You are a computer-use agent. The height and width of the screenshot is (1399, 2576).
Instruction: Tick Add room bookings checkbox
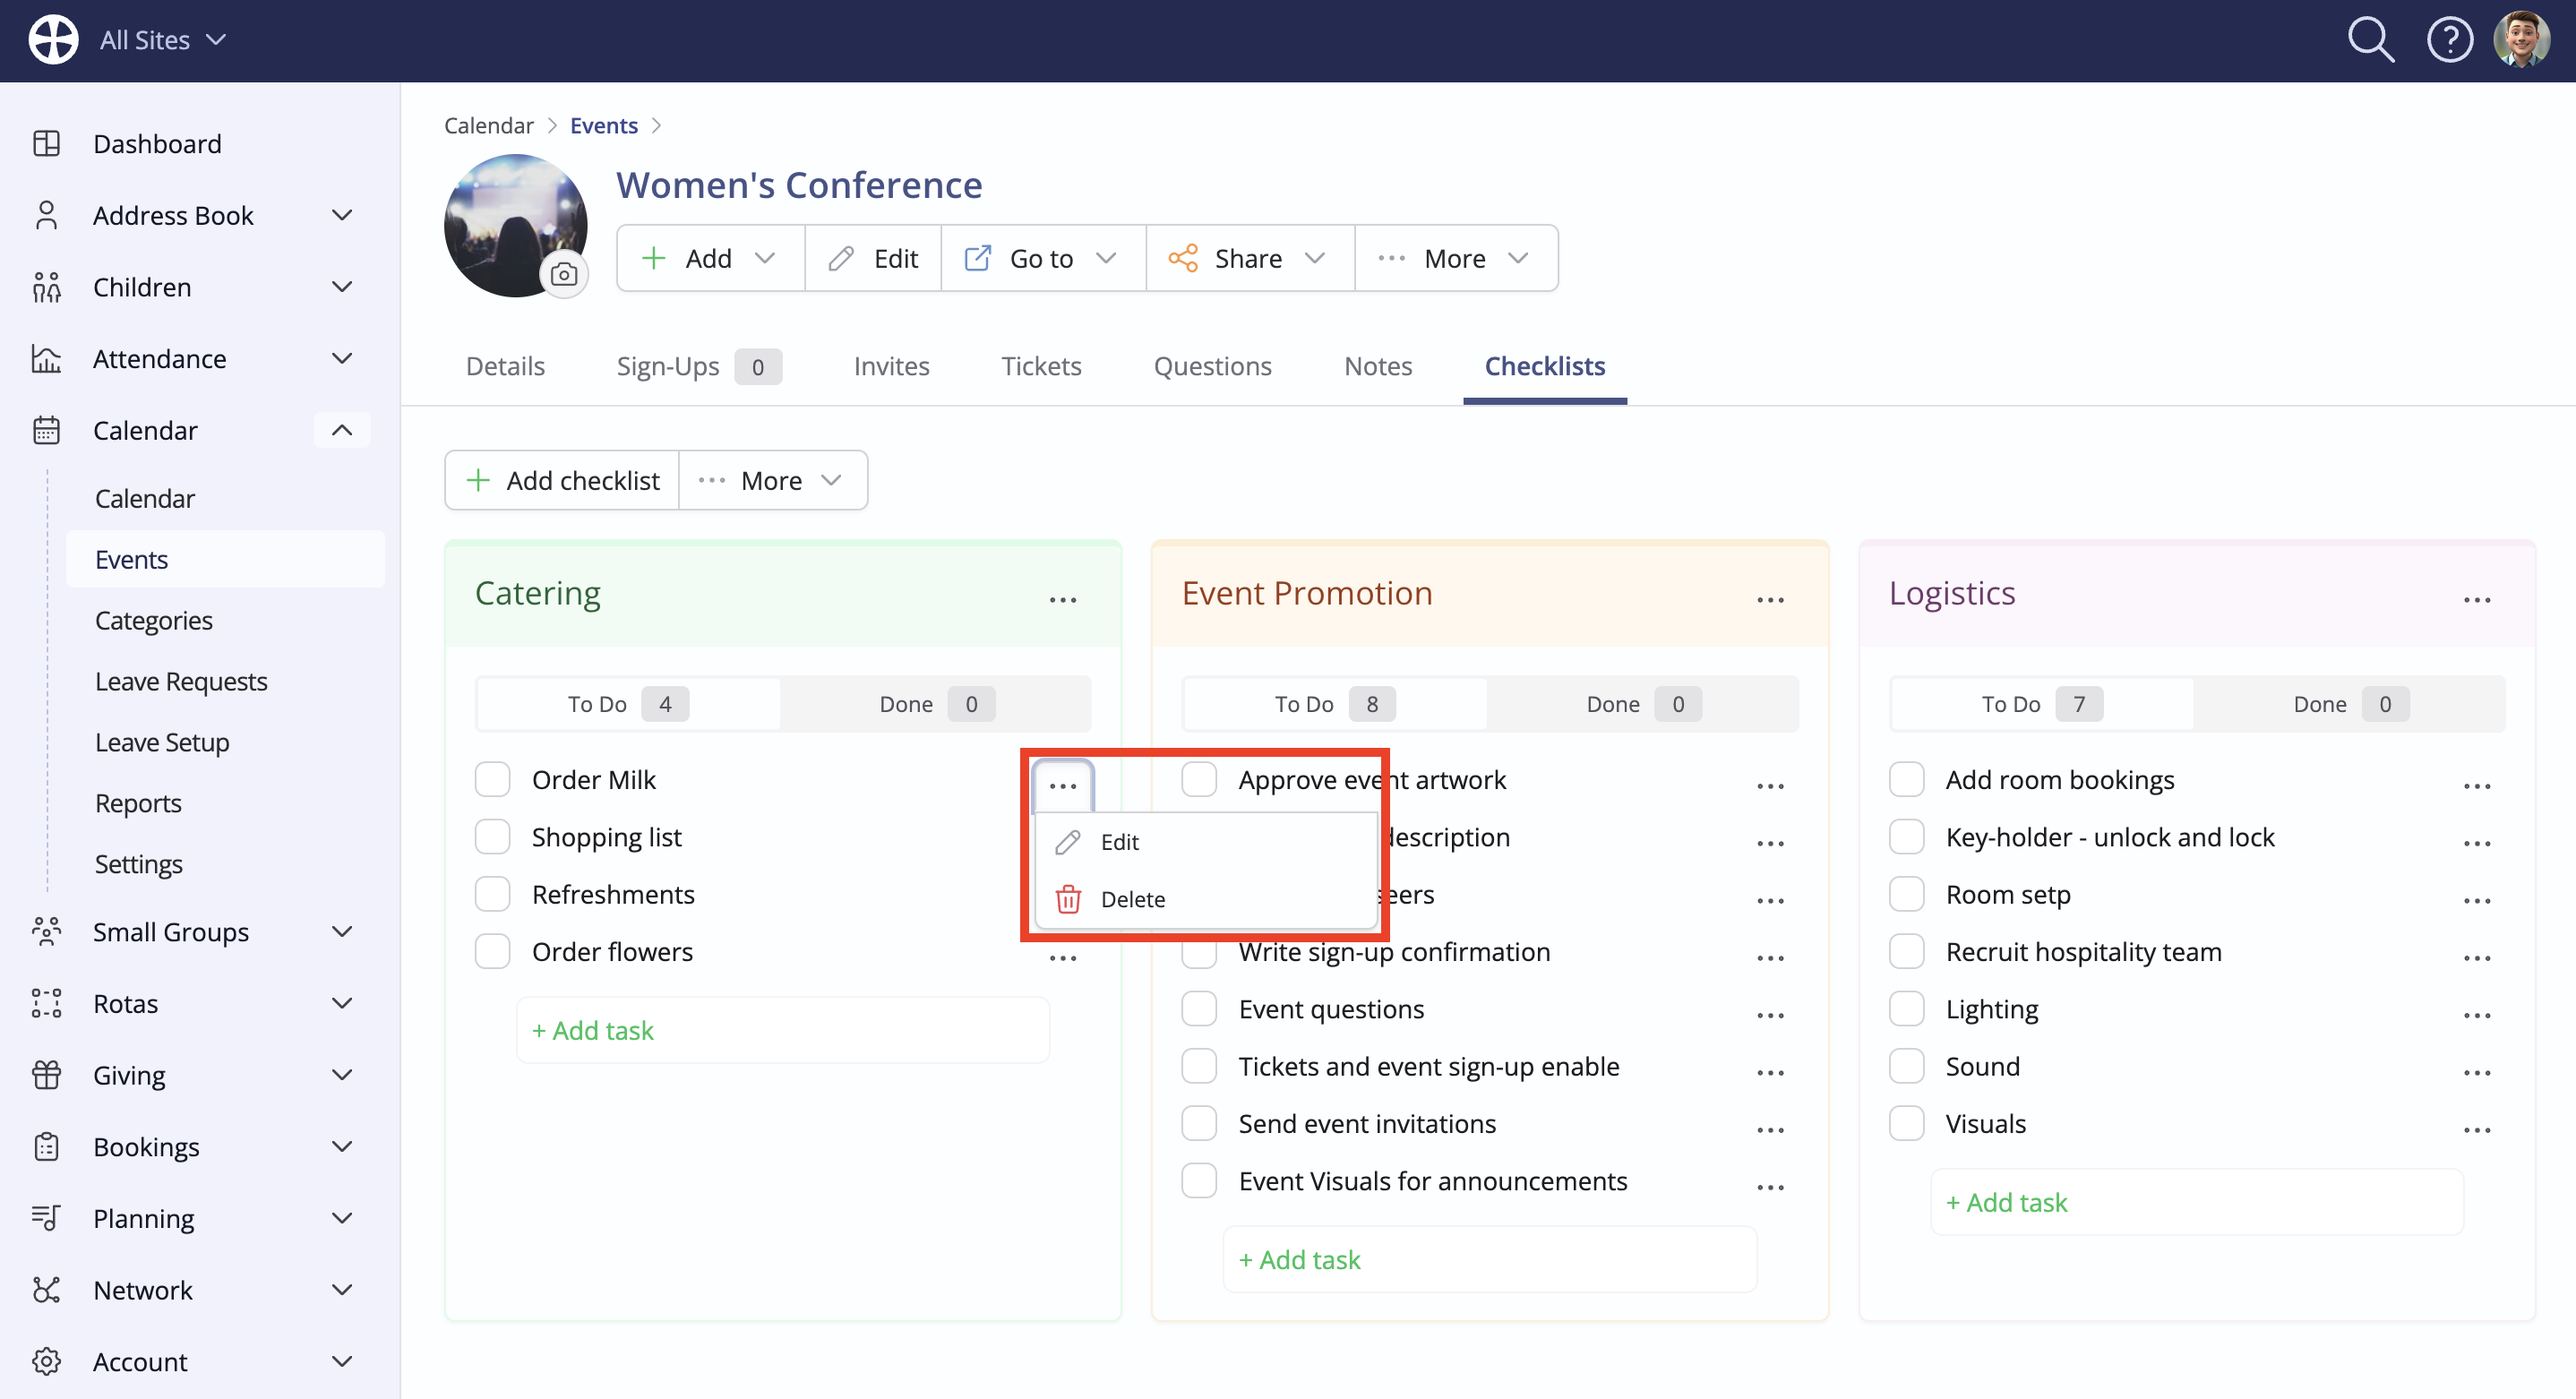point(1906,779)
